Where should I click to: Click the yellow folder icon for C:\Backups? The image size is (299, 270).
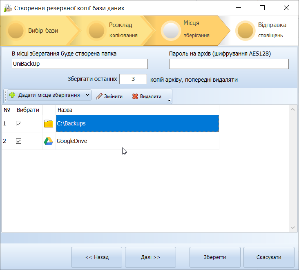tap(49, 123)
